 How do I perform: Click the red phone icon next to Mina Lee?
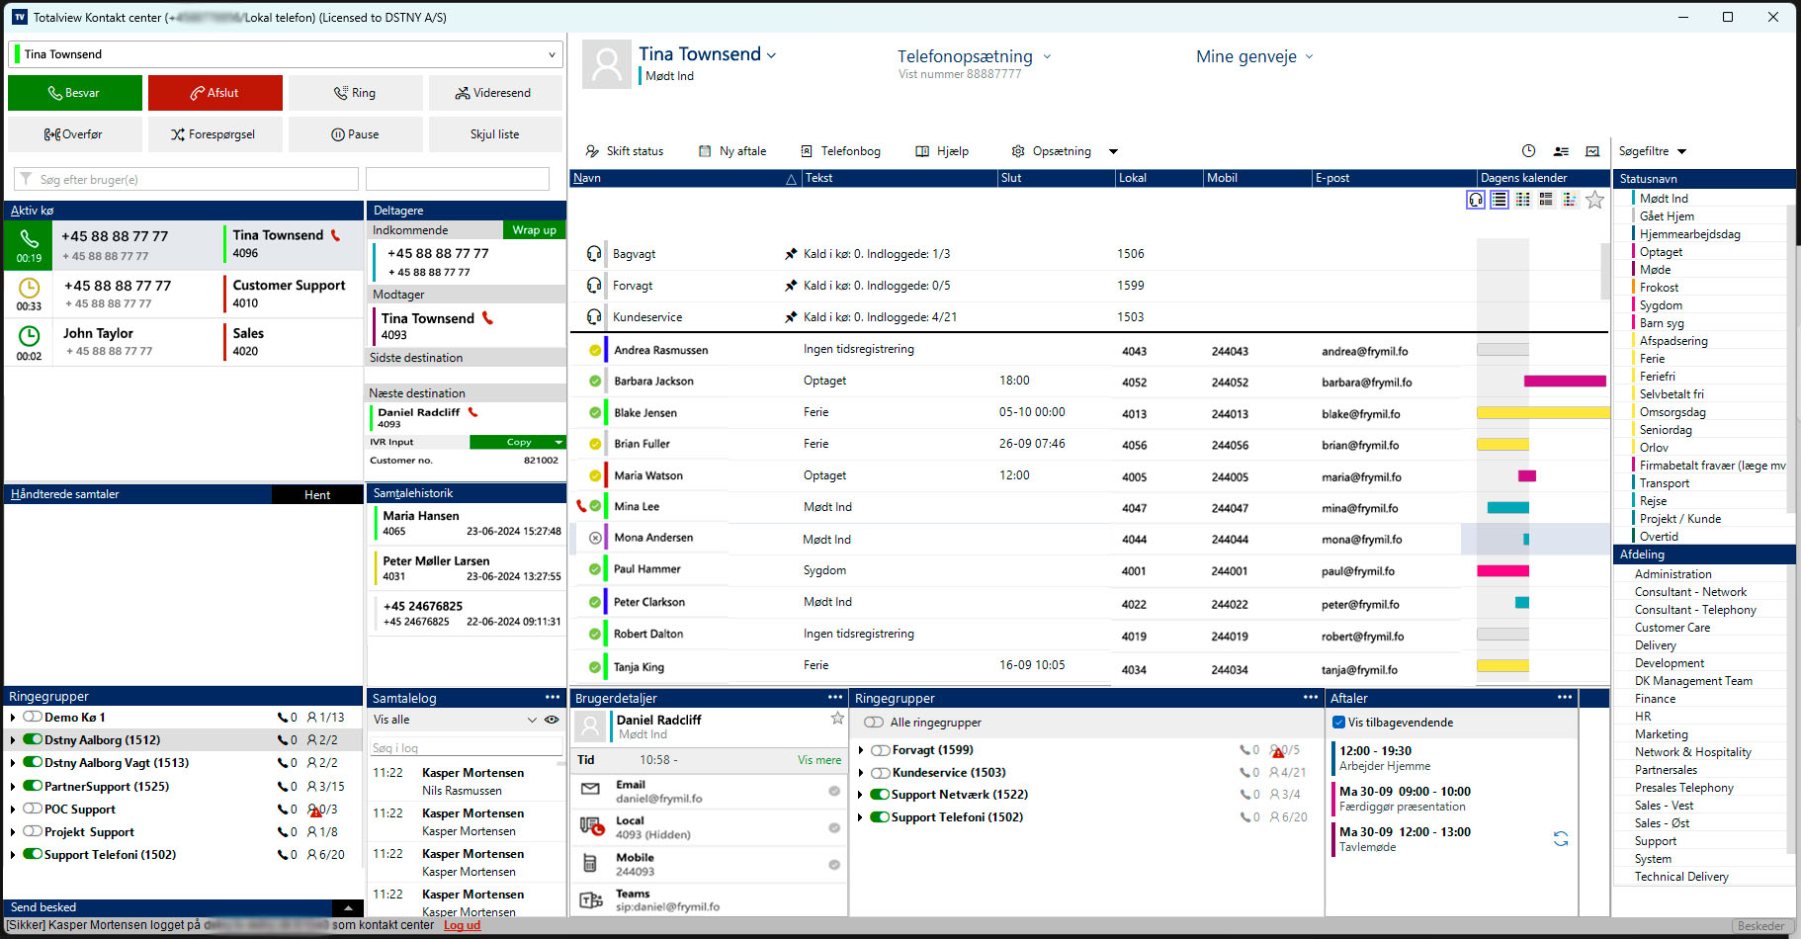[581, 506]
